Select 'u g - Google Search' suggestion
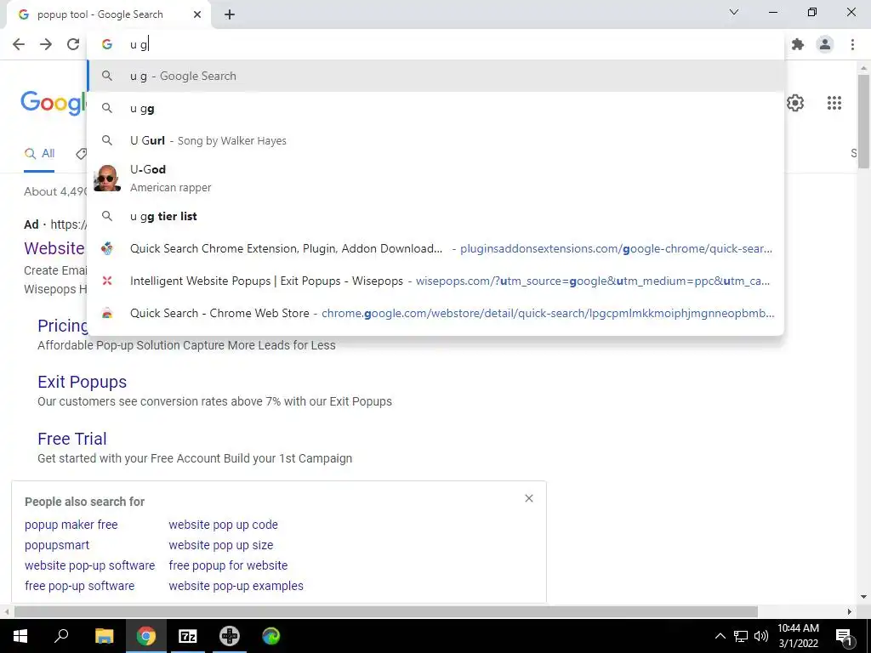 [436, 76]
